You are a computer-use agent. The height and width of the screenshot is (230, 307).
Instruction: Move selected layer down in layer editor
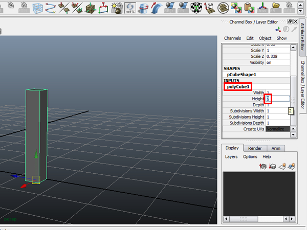(273, 166)
